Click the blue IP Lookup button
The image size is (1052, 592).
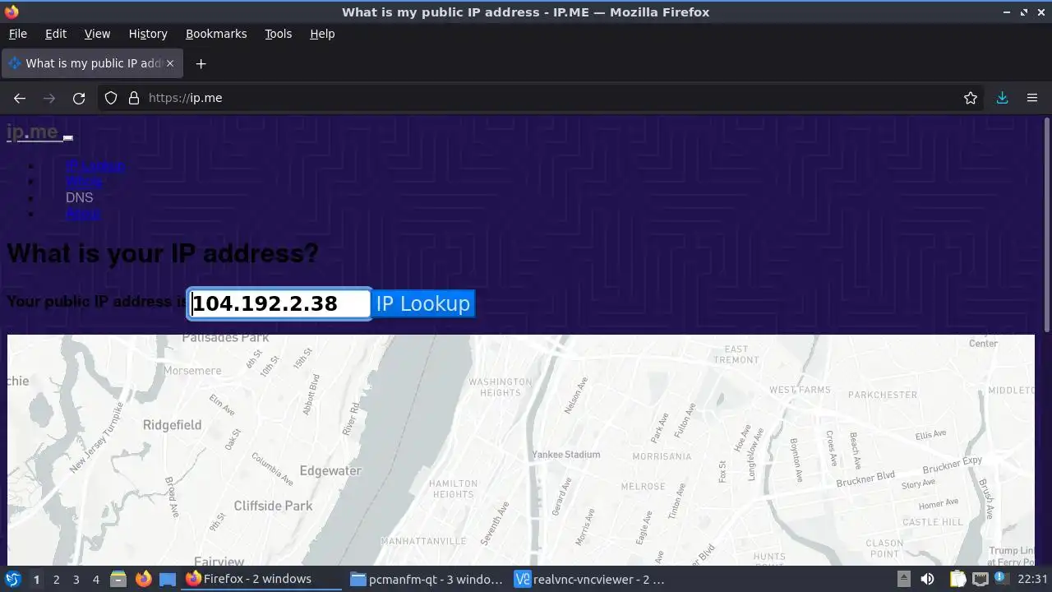[423, 303]
